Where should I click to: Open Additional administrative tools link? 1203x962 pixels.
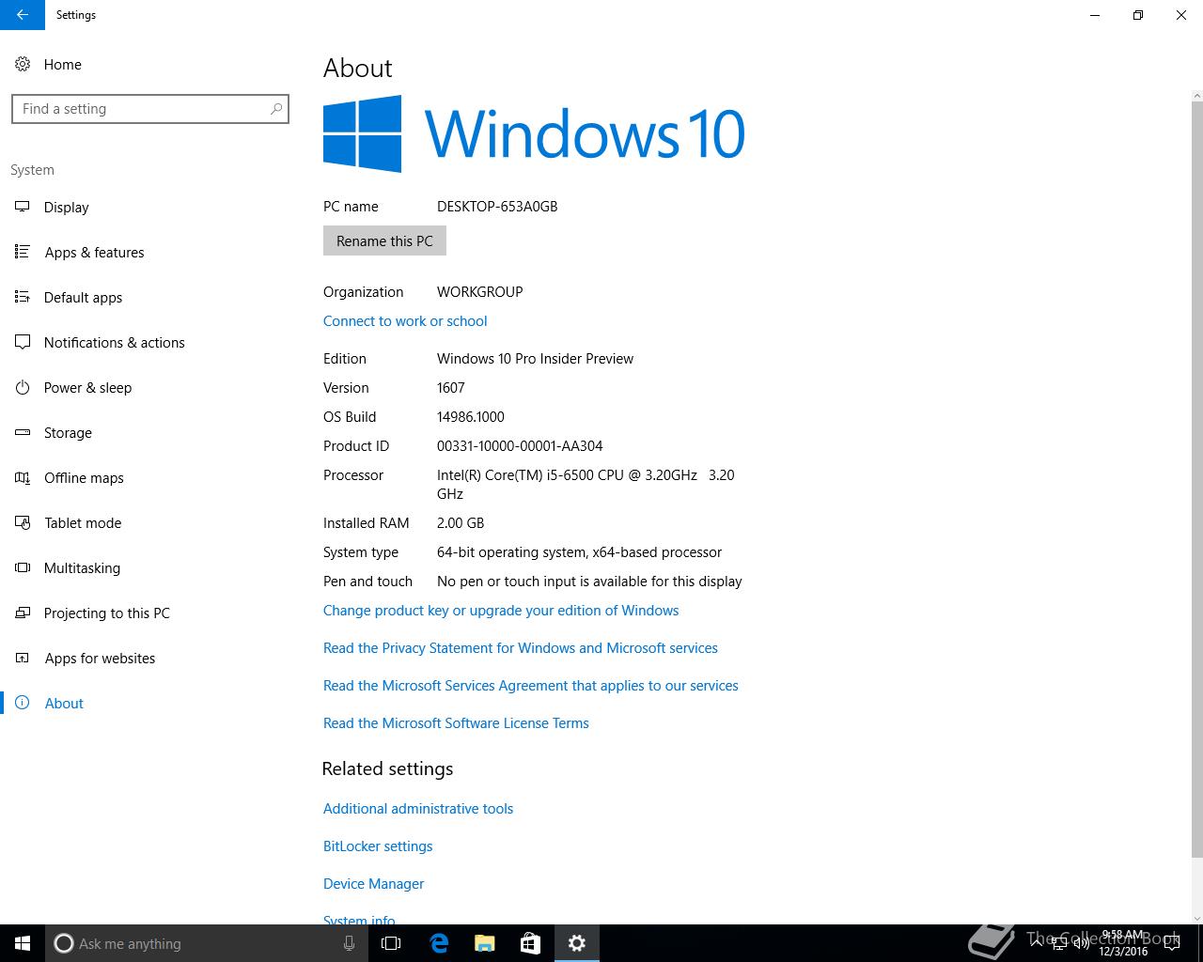[x=418, y=808]
